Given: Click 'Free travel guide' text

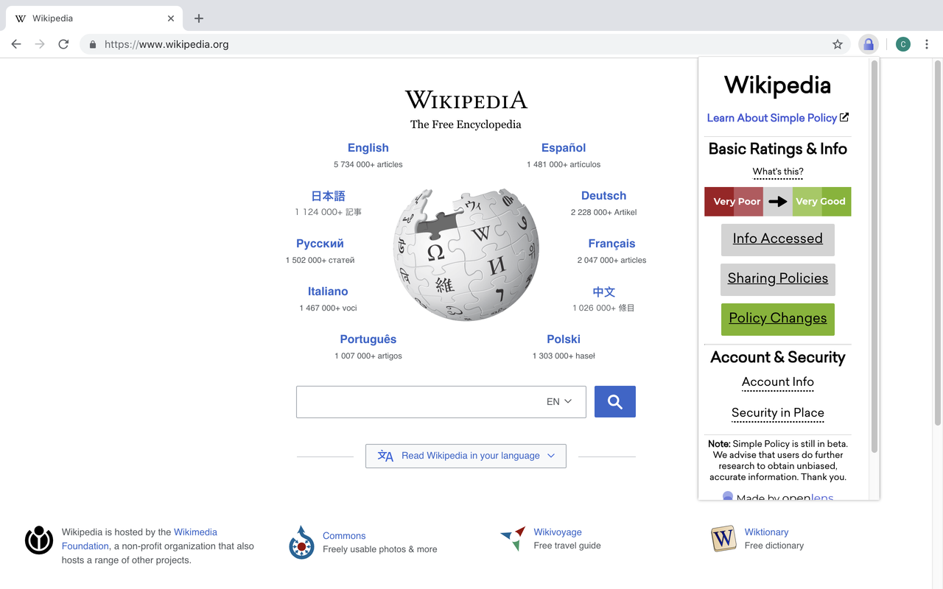Looking at the screenshot, I should [567, 546].
